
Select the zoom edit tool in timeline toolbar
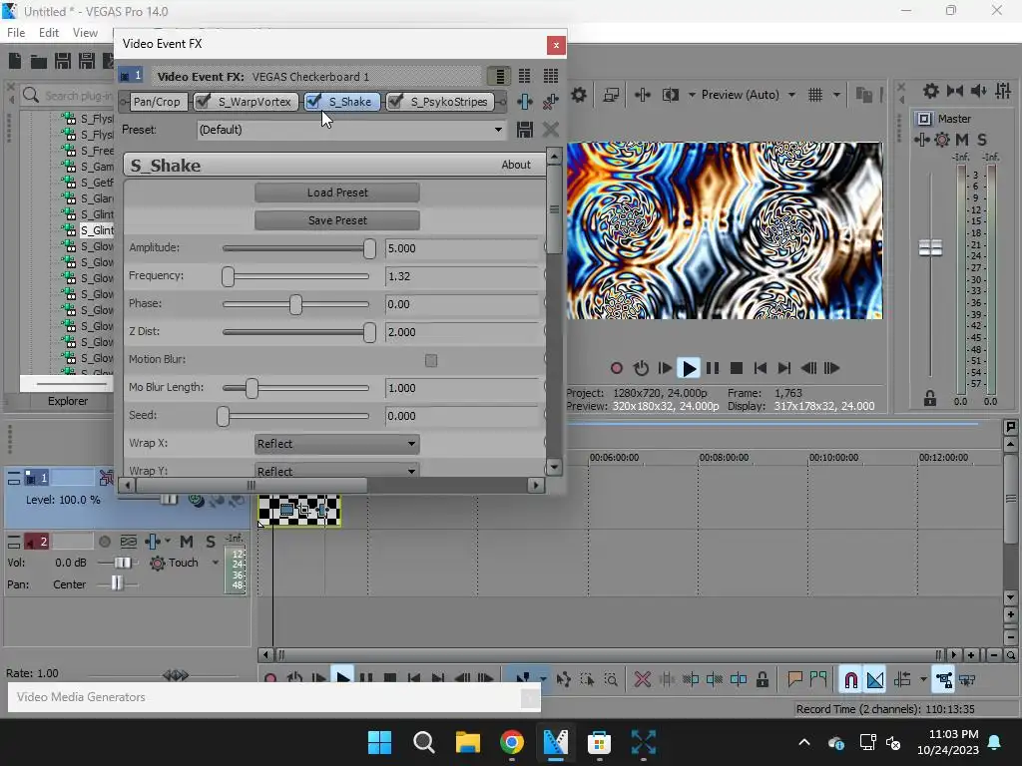(x=611, y=680)
